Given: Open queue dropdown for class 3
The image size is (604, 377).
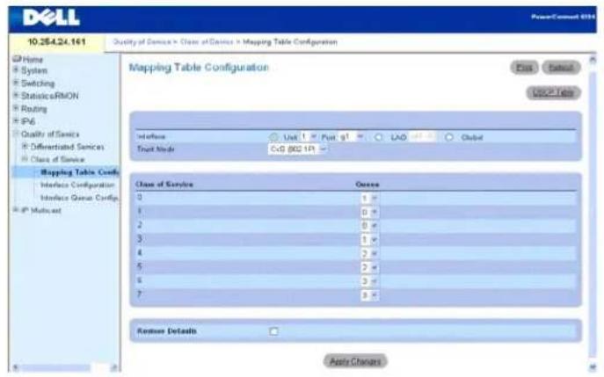Looking at the screenshot, I should click(x=369, y=240).
